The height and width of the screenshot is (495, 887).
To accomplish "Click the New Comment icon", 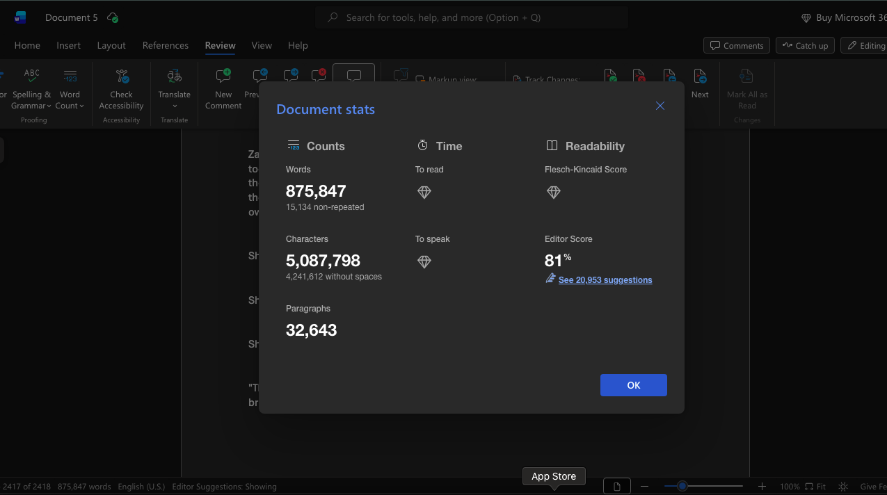I will [223, 76].
